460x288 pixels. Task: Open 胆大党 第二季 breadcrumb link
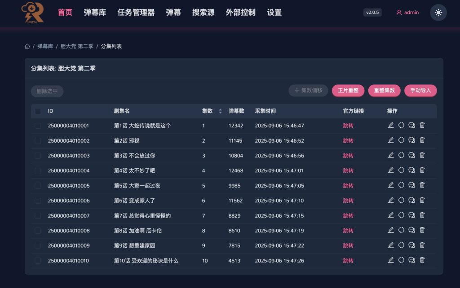tap(77, 46)
